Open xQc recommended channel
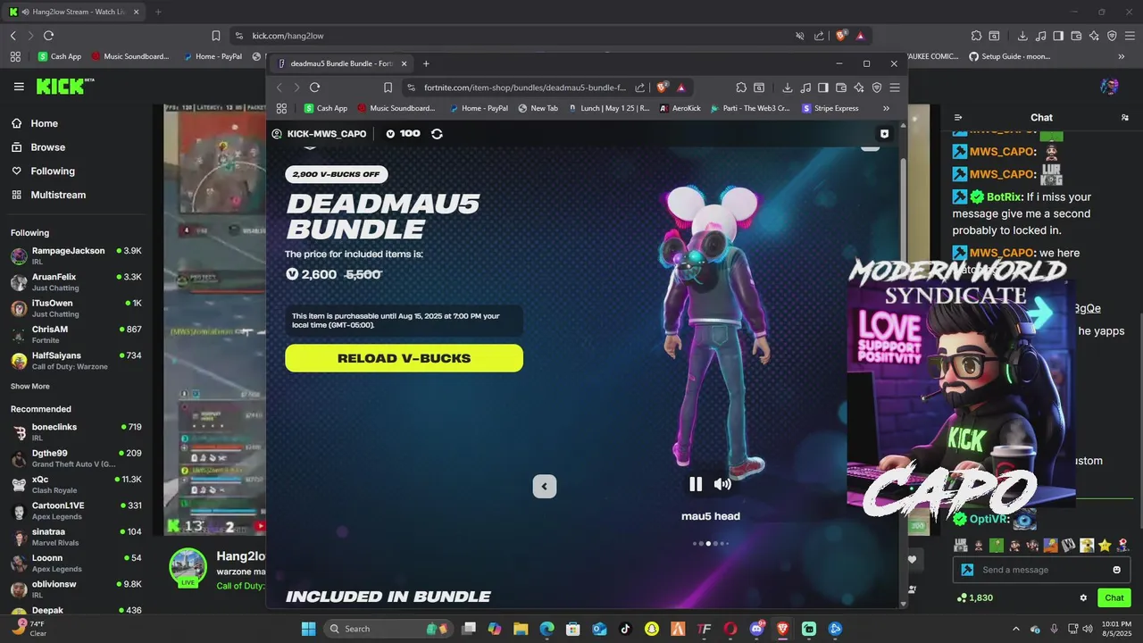 77,484
